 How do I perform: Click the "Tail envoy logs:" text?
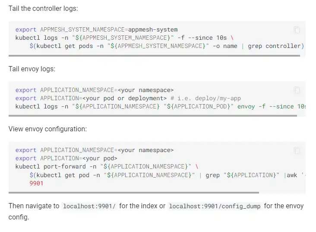(x=32, y=69)
